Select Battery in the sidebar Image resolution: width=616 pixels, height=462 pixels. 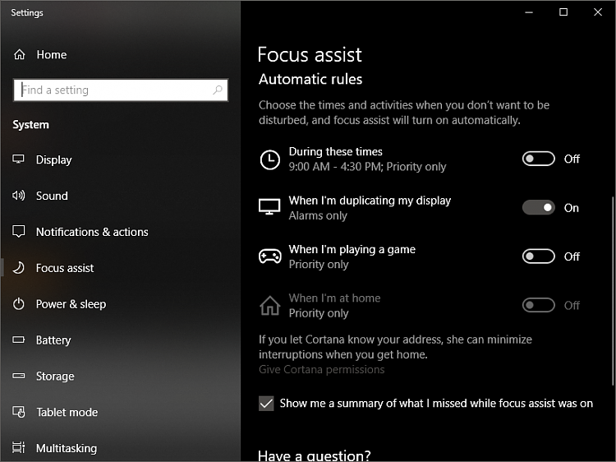[53, 340]
